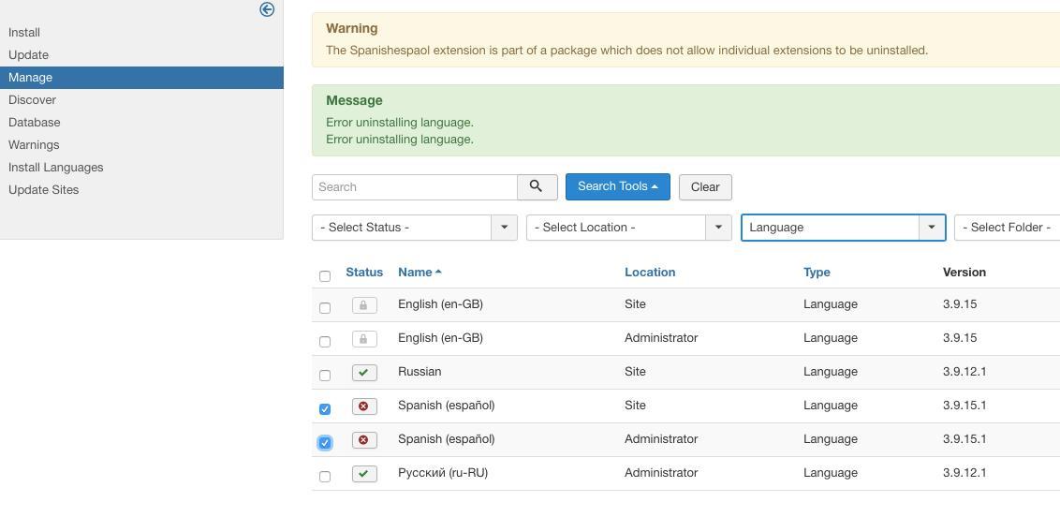Click the Spanish (español) name in Site row

pyautogui.click(x=446, y=406)
